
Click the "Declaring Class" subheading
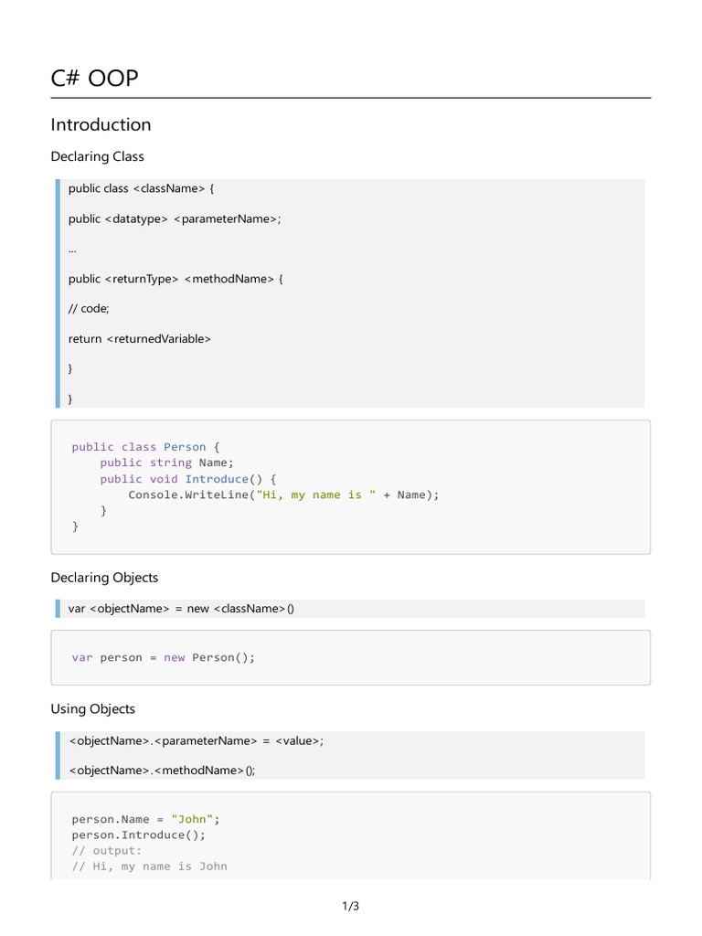click(x=97, y=156)
